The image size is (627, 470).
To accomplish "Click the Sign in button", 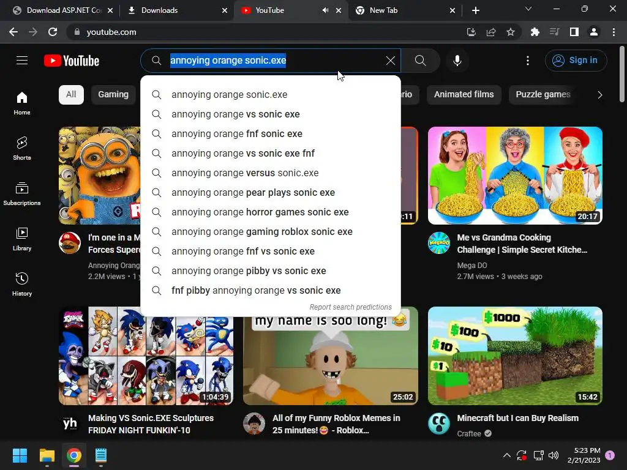I will tap(576, 61).
